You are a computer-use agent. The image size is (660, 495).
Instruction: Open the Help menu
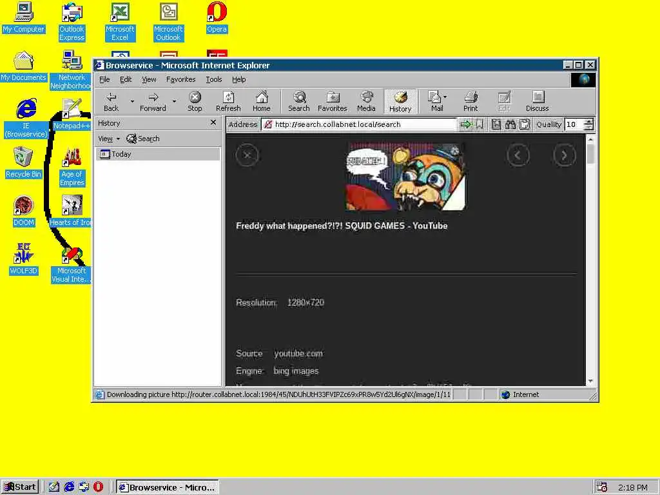[238, 79]
